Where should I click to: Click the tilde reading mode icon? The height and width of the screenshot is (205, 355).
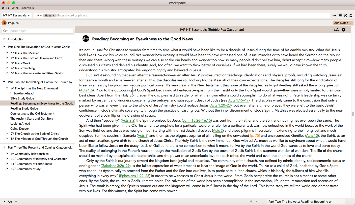point(334,16)
